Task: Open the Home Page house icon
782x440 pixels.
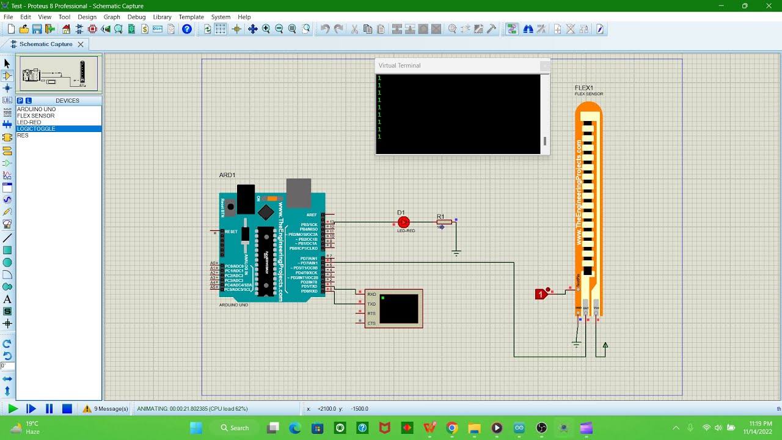Action: coord(66,29)
